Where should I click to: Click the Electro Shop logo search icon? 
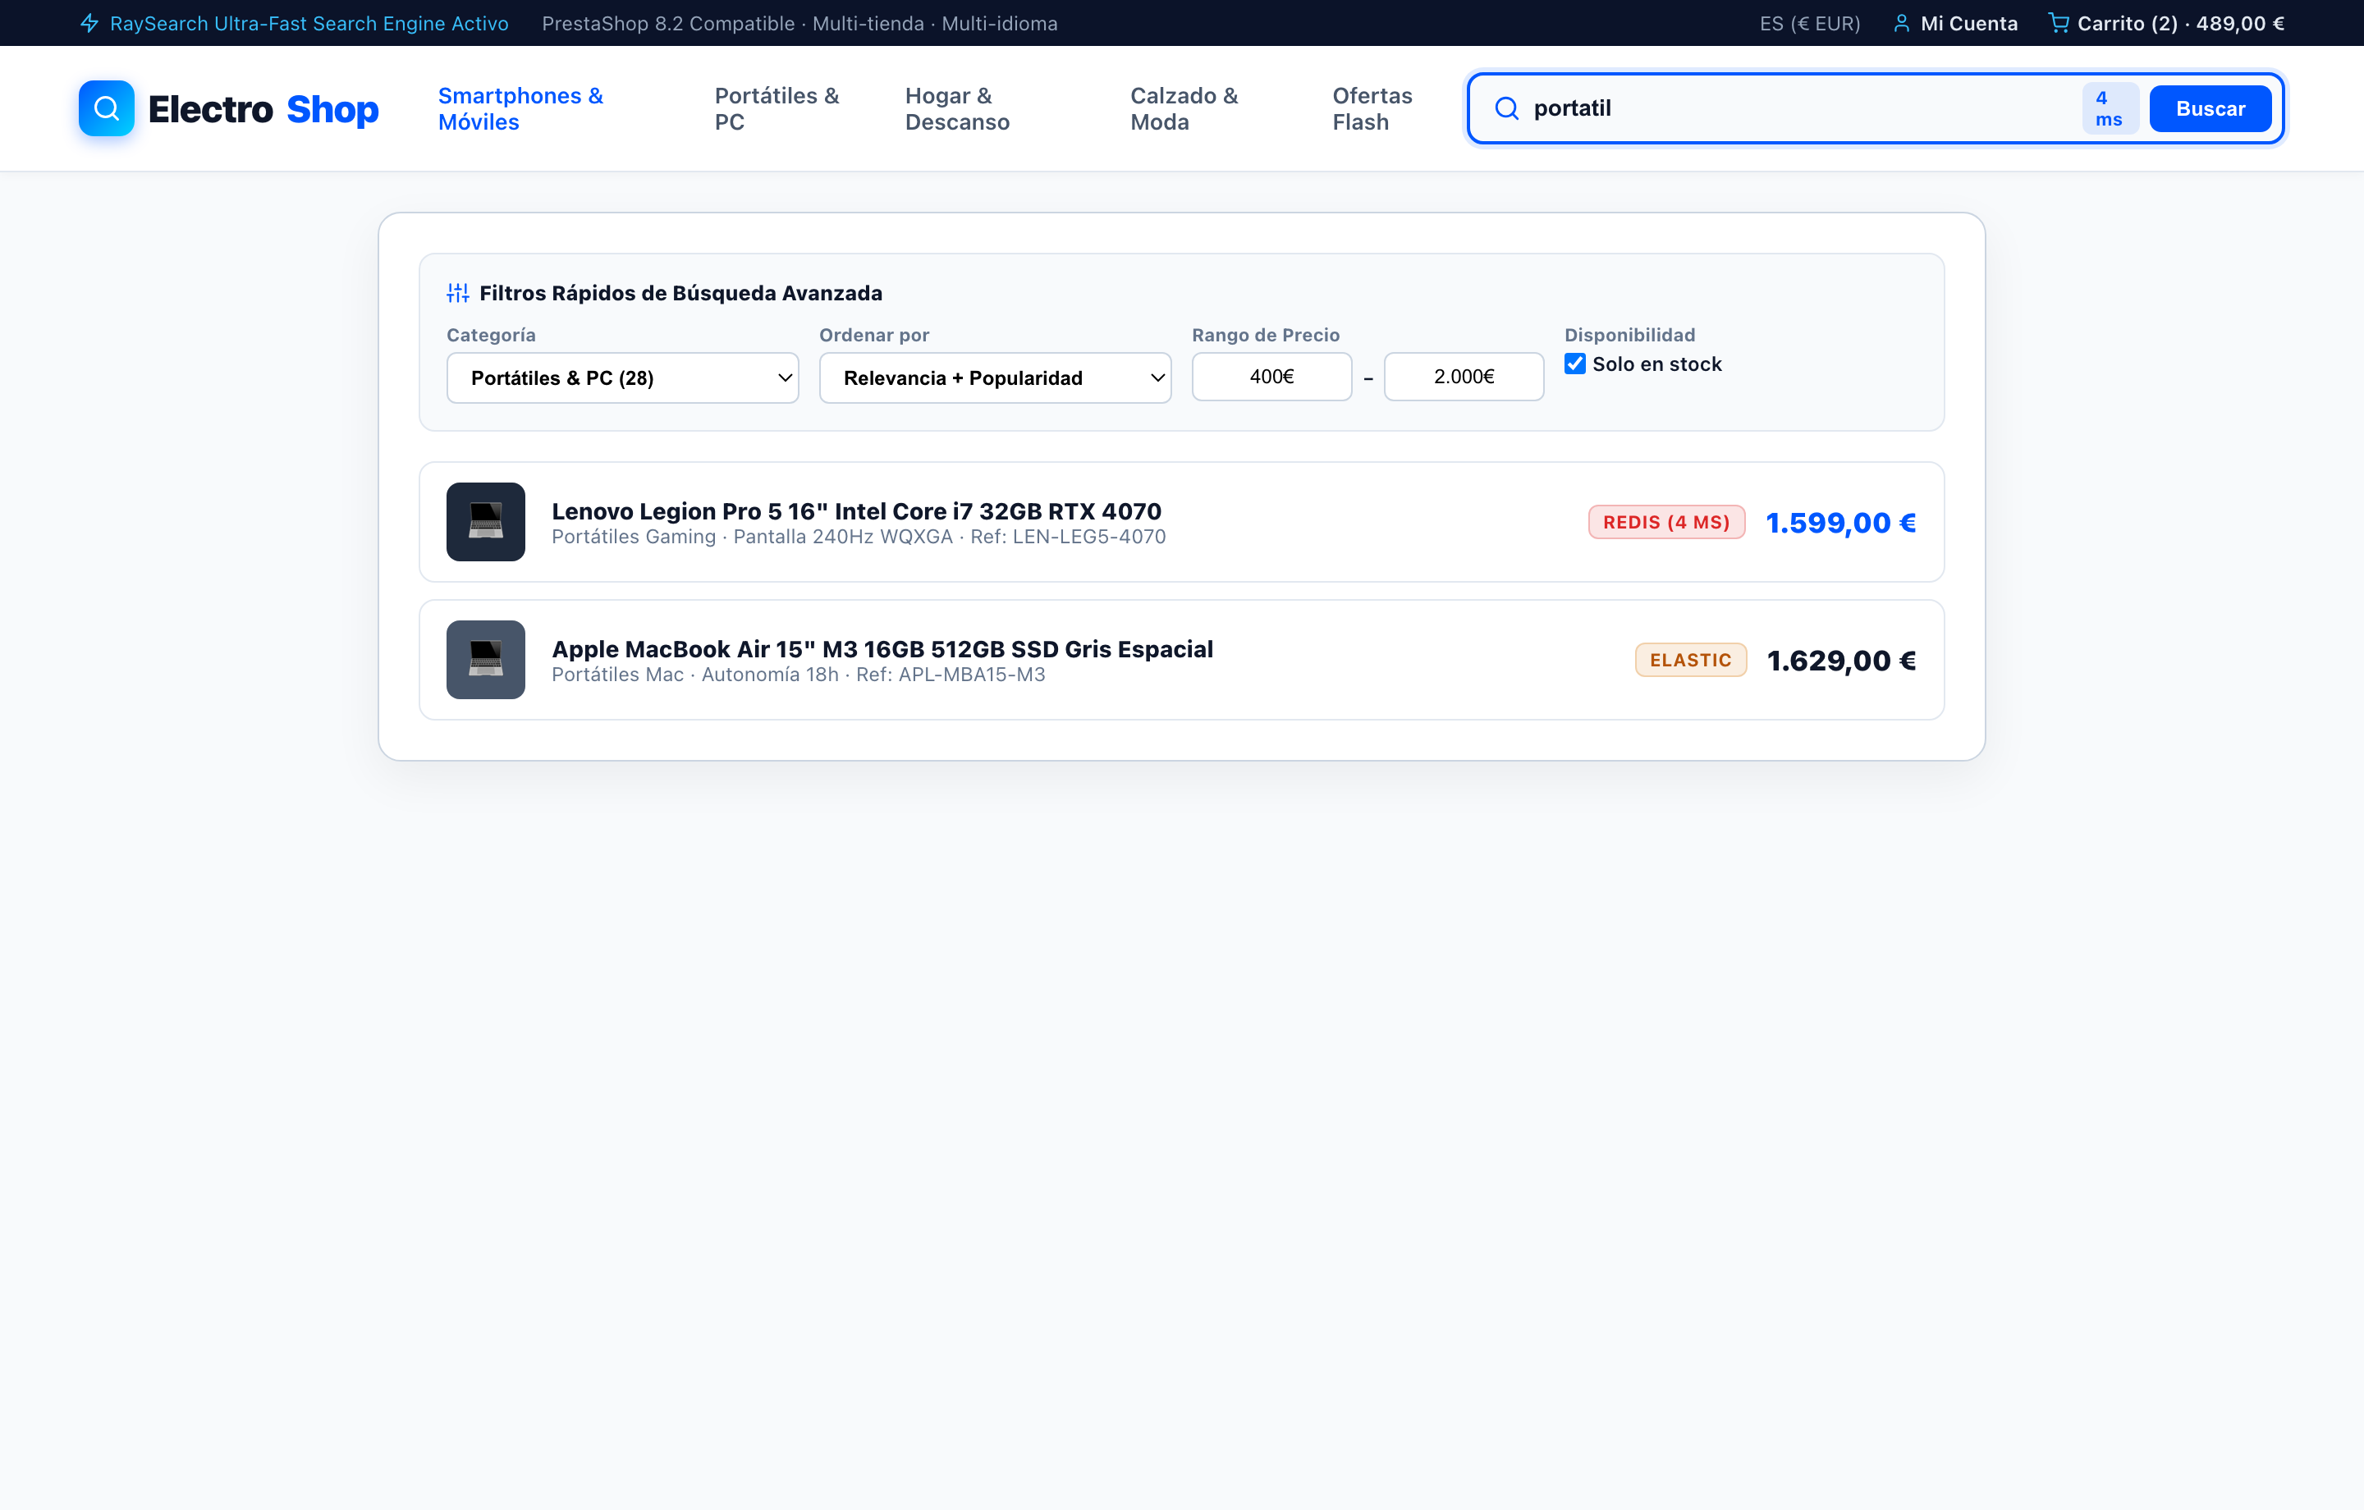coord(106,108)
